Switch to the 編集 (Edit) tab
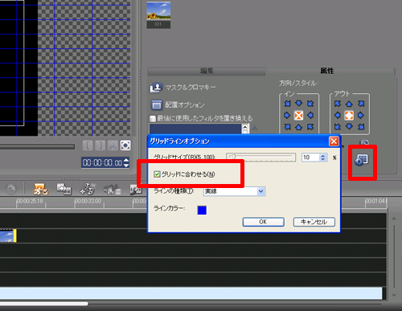 click(207, 71)
